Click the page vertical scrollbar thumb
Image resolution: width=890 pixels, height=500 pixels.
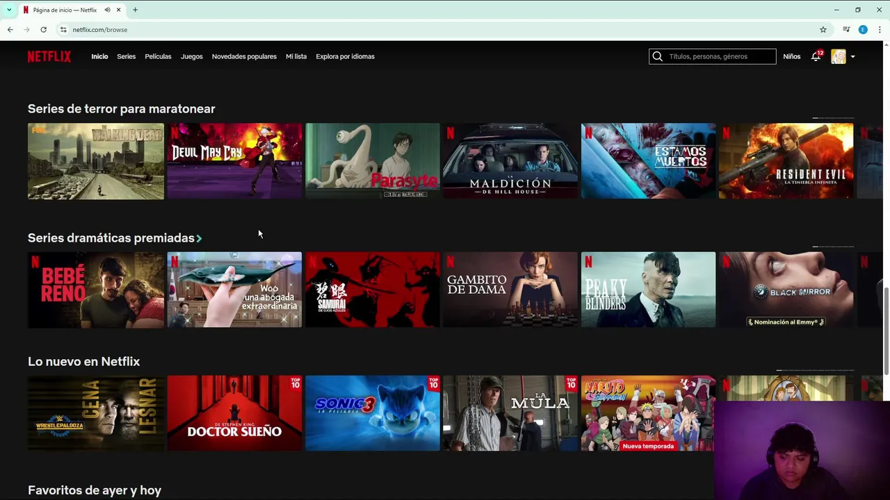click(885, 330)
